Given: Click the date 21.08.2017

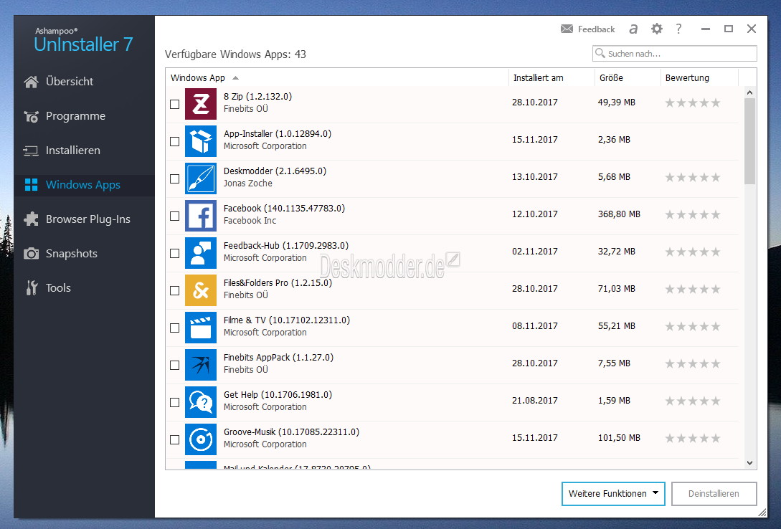Looking at the screenshot, I should click(534, 401).
